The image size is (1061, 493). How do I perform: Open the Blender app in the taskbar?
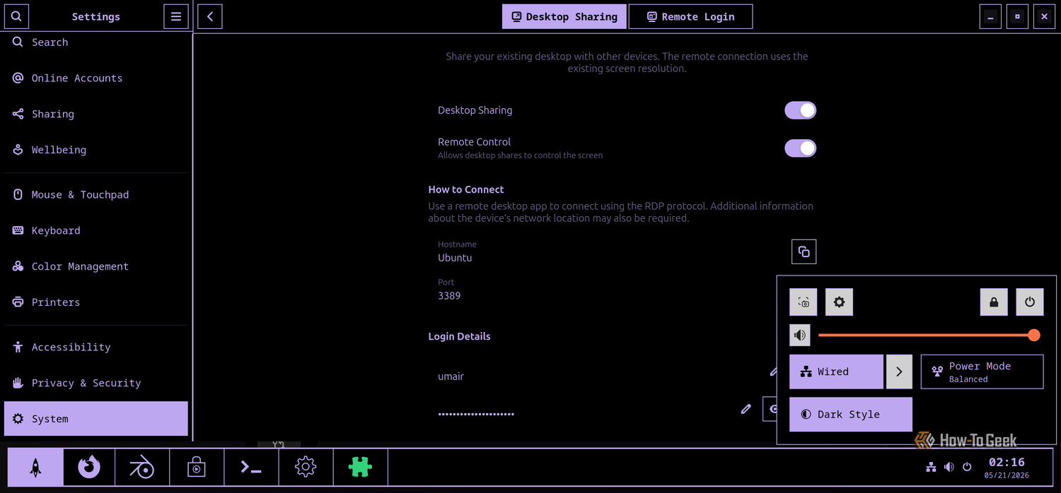point(142,467)
